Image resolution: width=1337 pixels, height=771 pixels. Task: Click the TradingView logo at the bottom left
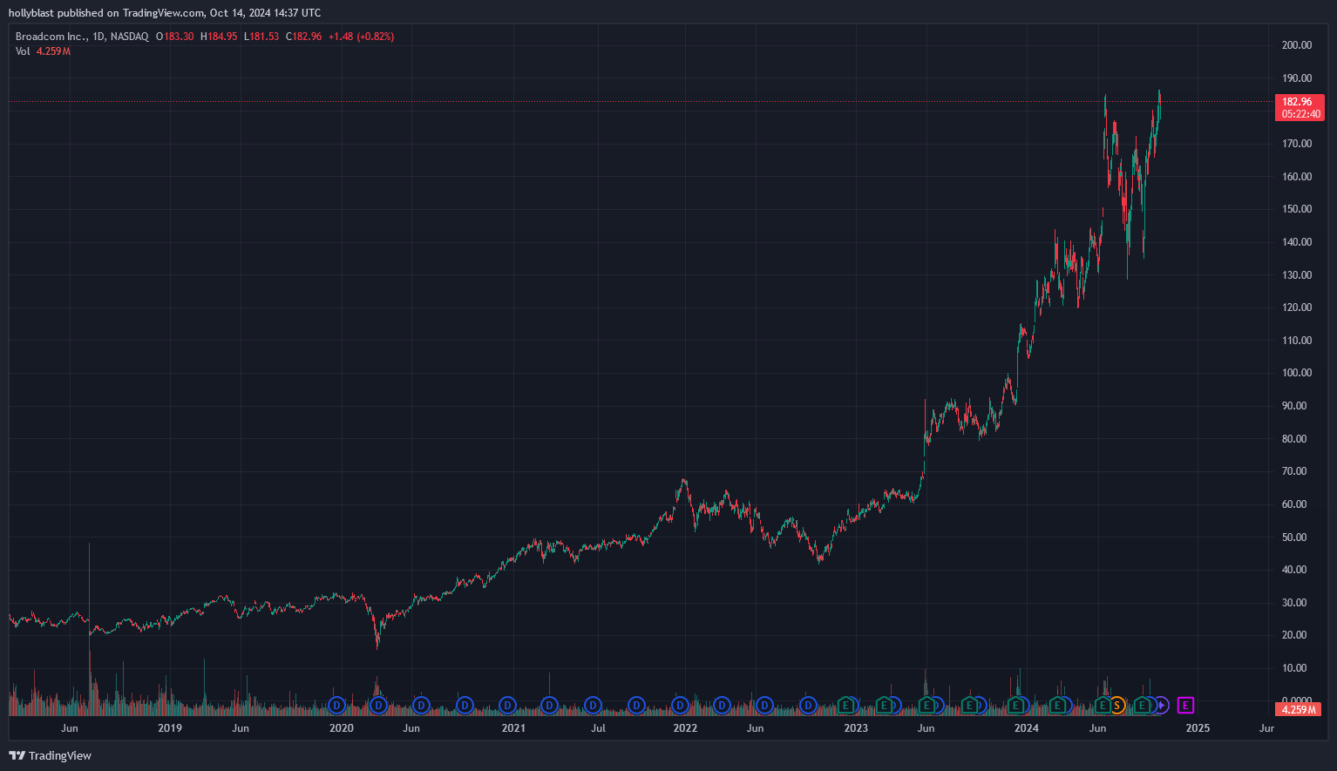50,755
